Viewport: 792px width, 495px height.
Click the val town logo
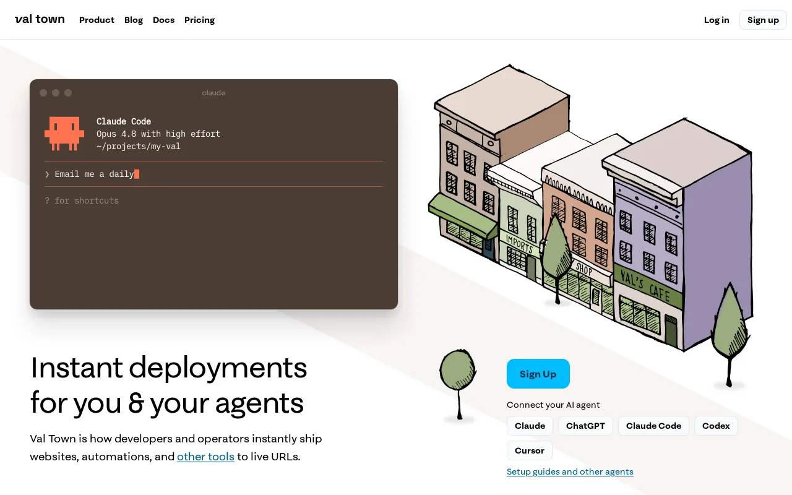click(40, 19)
